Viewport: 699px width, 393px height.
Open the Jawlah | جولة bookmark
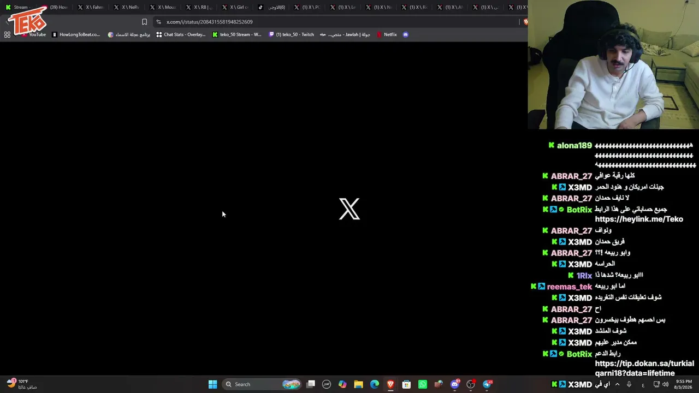tap(345, 34)
